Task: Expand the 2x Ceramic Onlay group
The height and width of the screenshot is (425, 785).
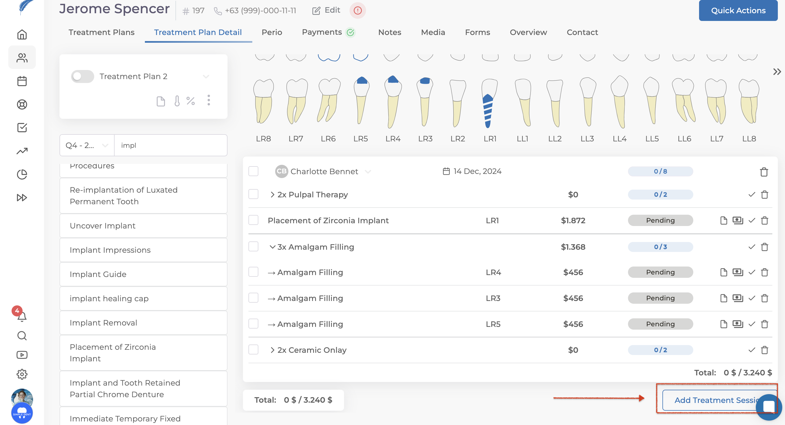Action: pos(272,350)
